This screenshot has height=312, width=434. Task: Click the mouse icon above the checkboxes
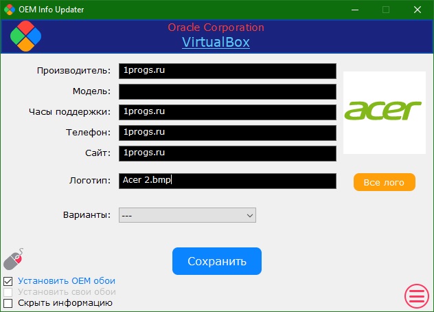[x=13, y=259]
